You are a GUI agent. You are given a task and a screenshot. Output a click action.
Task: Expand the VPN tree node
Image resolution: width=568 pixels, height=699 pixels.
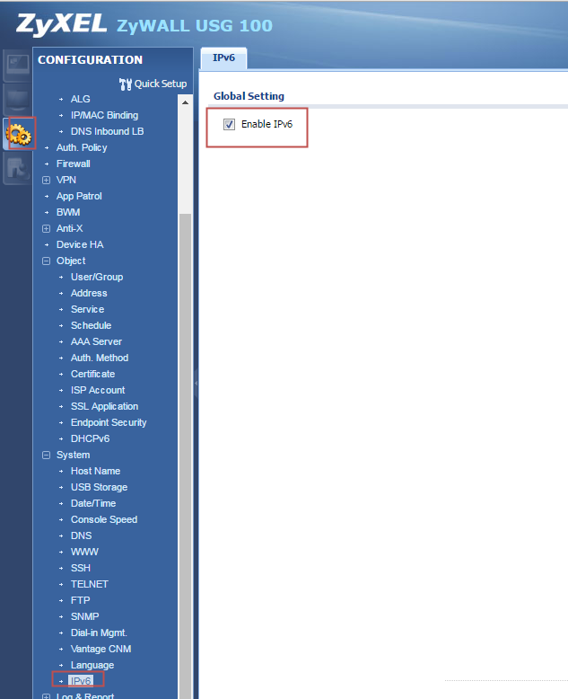pos(47,180)
